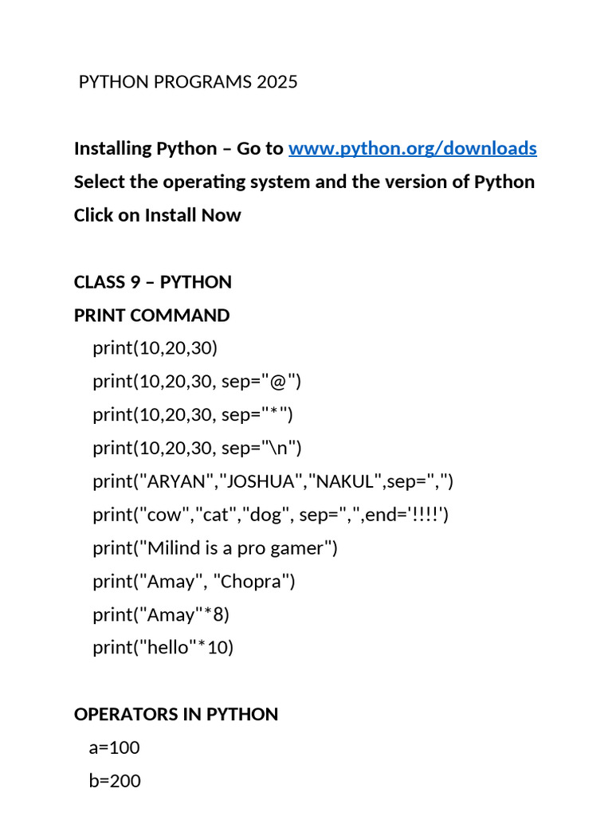Click the CLASS 9 – PYTHON heading

point(152,282)
